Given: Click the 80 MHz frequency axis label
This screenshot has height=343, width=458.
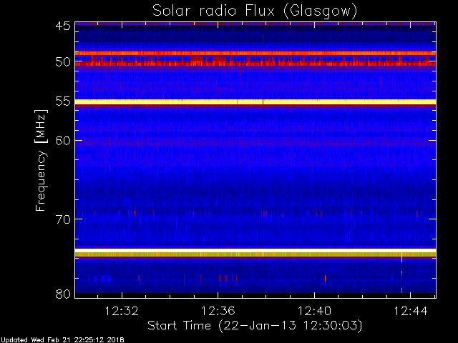Looking at the screenshot, I should pyautogui.click(x=63, y=294).
